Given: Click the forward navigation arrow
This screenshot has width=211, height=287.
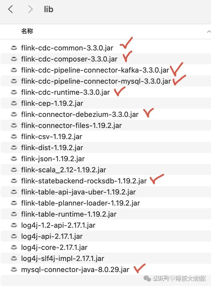Looking at the screenshot, I should tap(30, 9).
